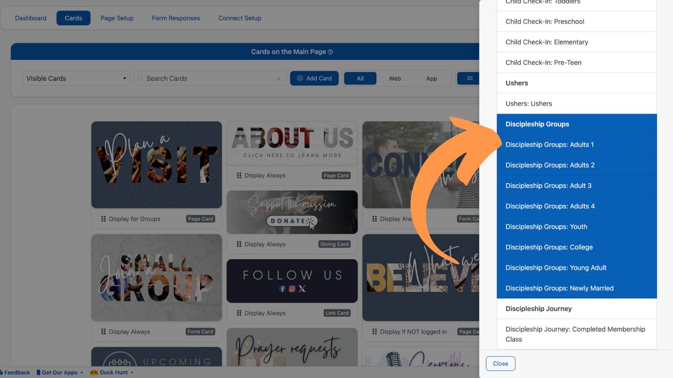Open the Visible Cards dropdown
Image resolution: width=673 pixels, height=378 pixels.
point(76,79)
